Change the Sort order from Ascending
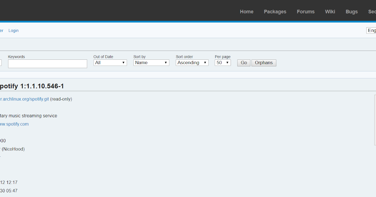Image resolution: width=376 pixels, height=197 pixels. point(192,63)
